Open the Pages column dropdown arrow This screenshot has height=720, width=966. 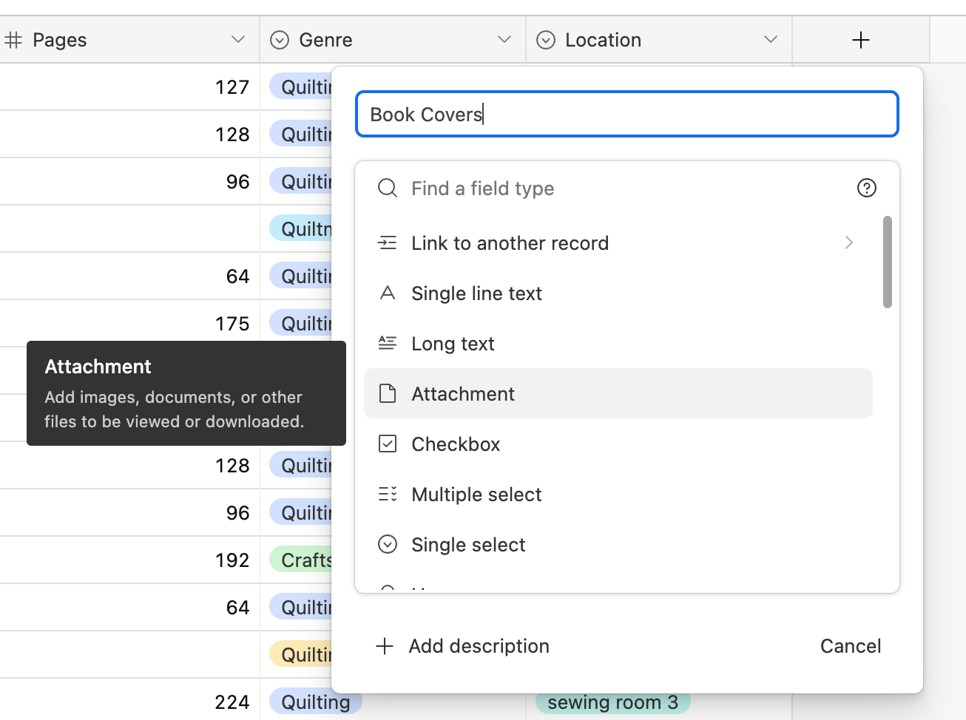(237, 40)
